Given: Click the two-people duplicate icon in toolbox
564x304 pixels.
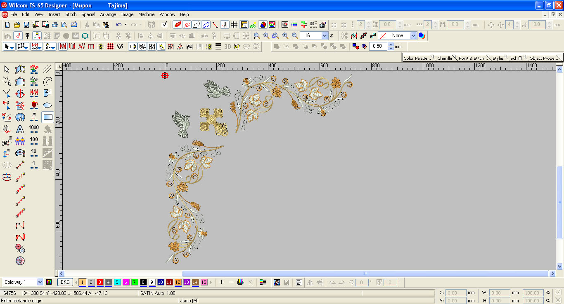Looking at the screenshot, I should click(x=20, y=141).
